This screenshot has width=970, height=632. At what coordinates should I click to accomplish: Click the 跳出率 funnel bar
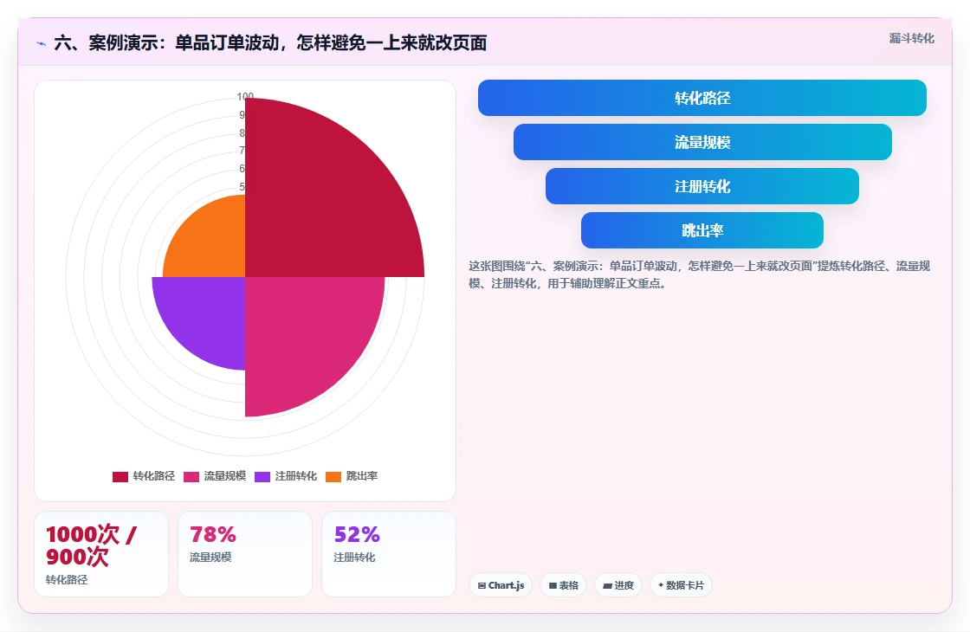pyautogui.click(x=702, y=230)
